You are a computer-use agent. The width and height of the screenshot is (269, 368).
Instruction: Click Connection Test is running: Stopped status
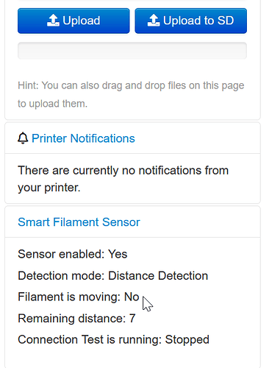click(x=113, y=340)
